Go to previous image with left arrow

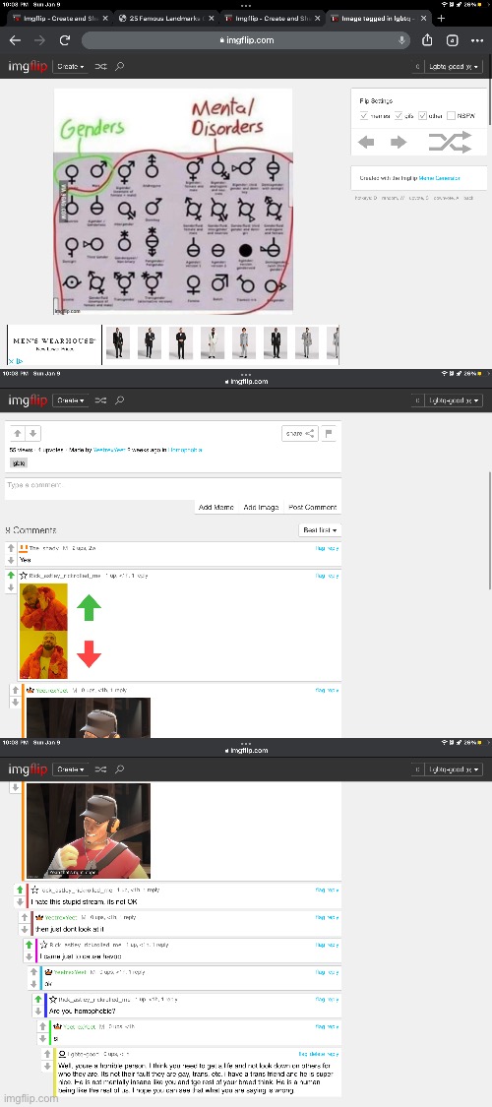[x=366, y=143]
